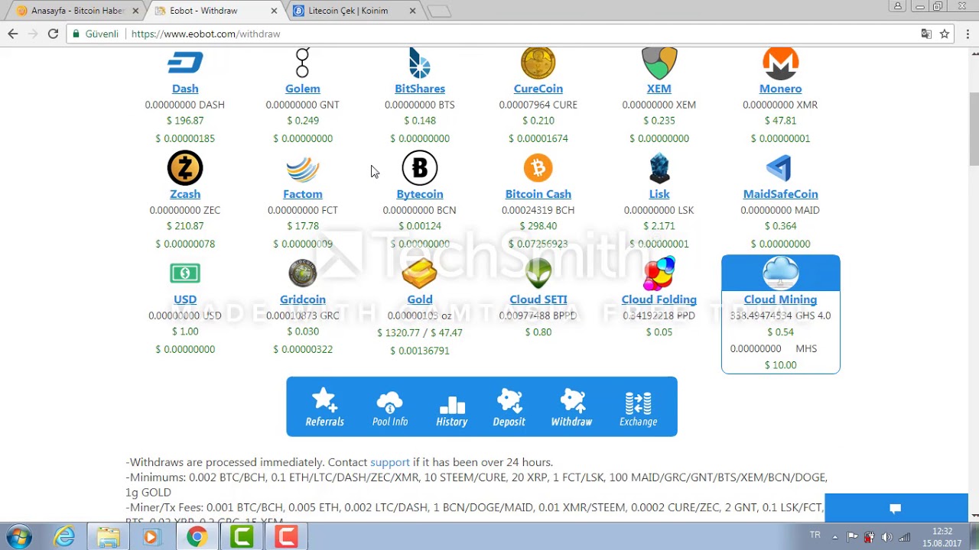Open the Cloud Mining link
The image size is (979, 550).
pyautogui.click(x=780, y=299)
